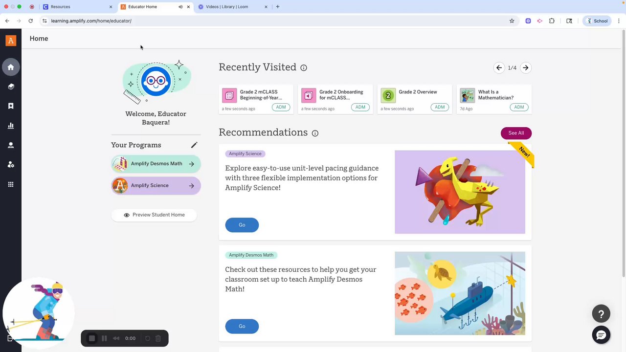The width and height of the screenshot is (626, 352).
Task: Click the Amplify Science tag label
Action: (x=245, y=154)
